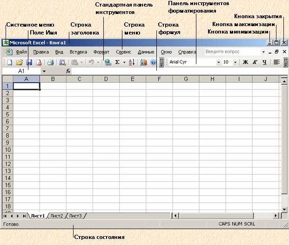Expand the Name box dropdown arrow
Viewport: 289px width, 245px height.
tap(44, 71)
